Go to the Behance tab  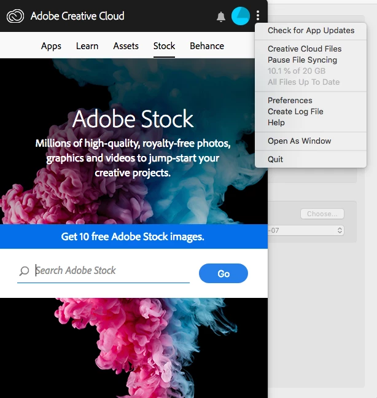207,46
